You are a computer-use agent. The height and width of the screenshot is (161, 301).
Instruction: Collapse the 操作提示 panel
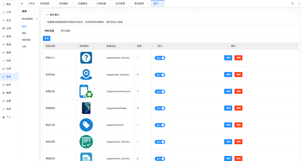(x=48, y=15)
